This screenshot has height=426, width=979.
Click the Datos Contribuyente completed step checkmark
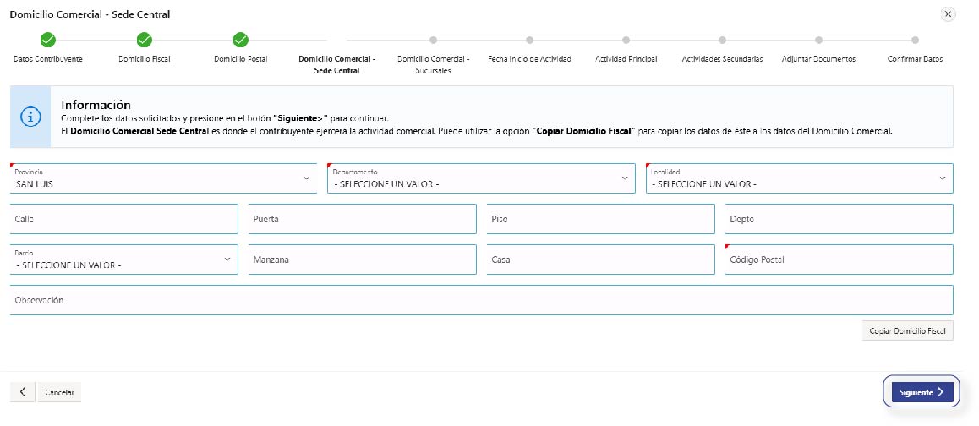48,40
